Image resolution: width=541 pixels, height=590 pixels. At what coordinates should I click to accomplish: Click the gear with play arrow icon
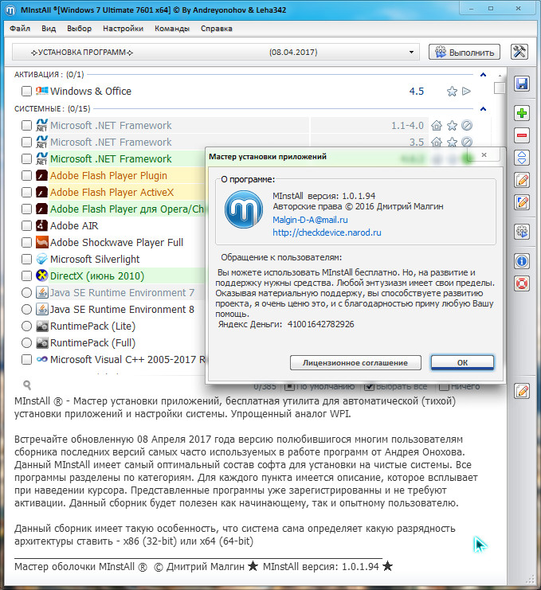[522, 232]
